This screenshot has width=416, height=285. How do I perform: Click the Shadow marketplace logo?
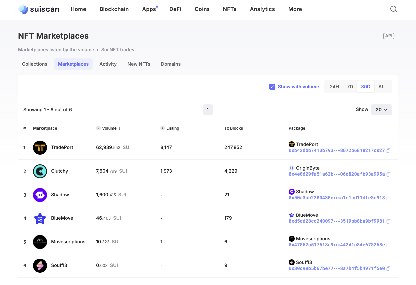[40, 195]
